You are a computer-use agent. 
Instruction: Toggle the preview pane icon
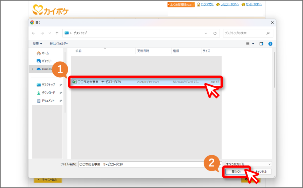[261, 44]
